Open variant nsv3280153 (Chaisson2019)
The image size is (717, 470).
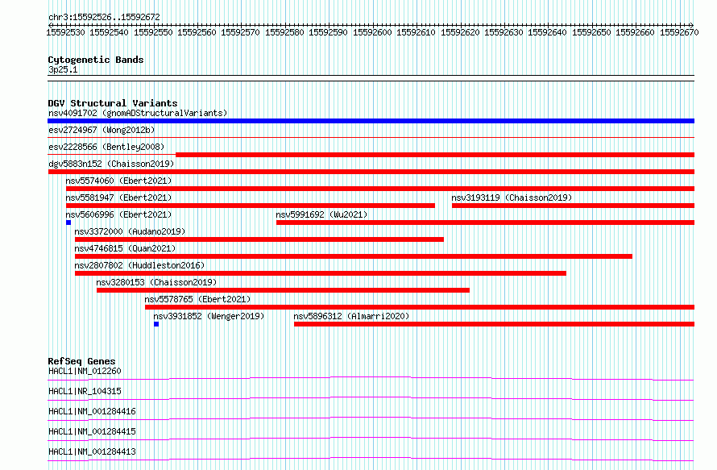pyautogui.click(x=156, y=282)
